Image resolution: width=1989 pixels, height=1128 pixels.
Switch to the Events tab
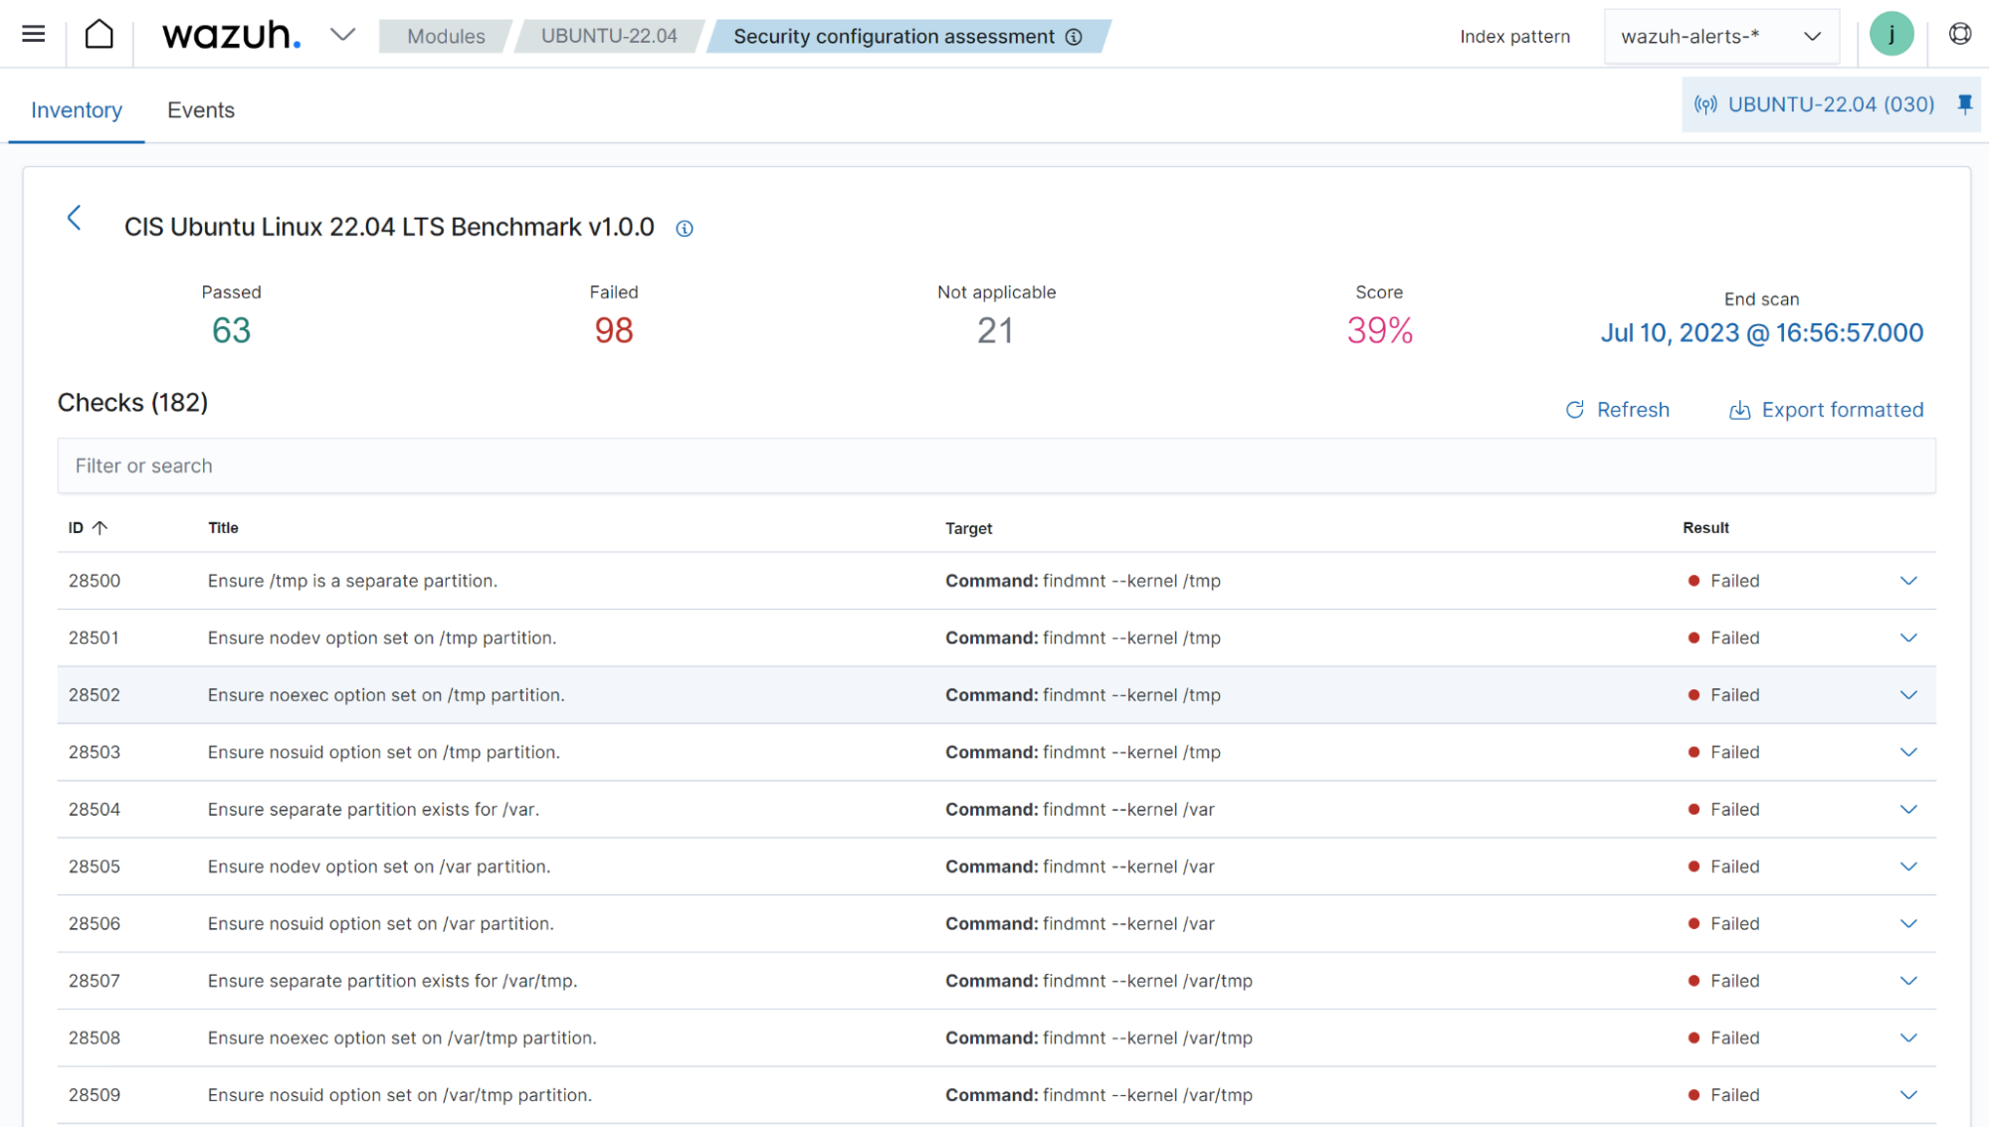[201, 110]
